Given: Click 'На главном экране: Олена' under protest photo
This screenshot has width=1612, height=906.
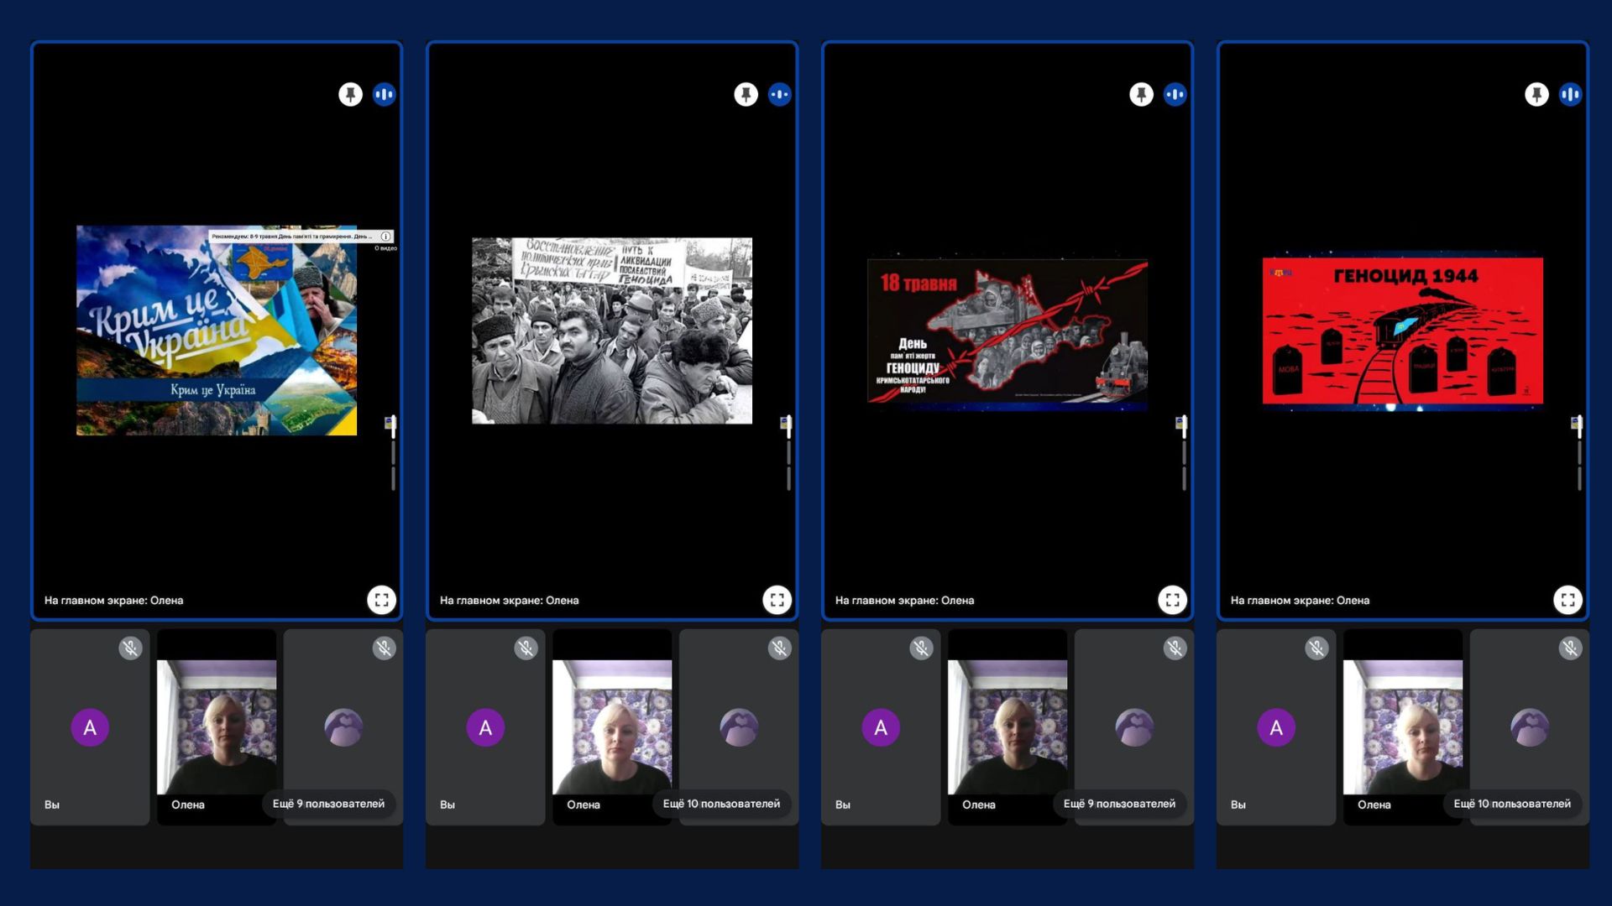Looking at the screenshot, I should pyautogui.click(x=509, y=600).
